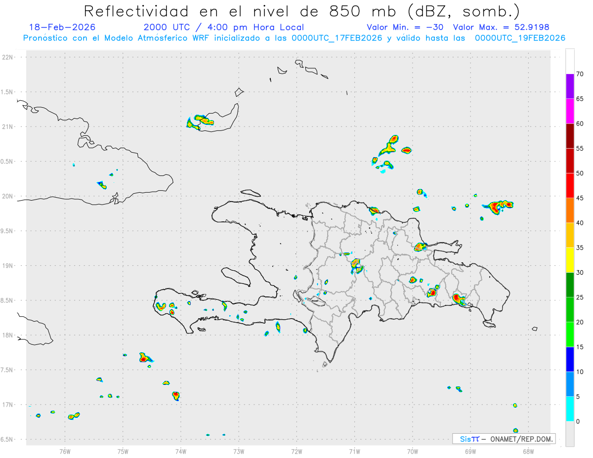Click the colorbar tick label '30'

(x=581, y=273)
